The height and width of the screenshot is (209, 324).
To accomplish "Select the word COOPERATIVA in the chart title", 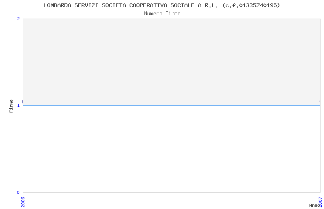I will (x=148, y=6).
